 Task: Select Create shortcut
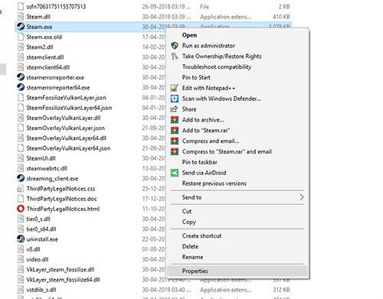pyautogui.click(x=201, y=236)
